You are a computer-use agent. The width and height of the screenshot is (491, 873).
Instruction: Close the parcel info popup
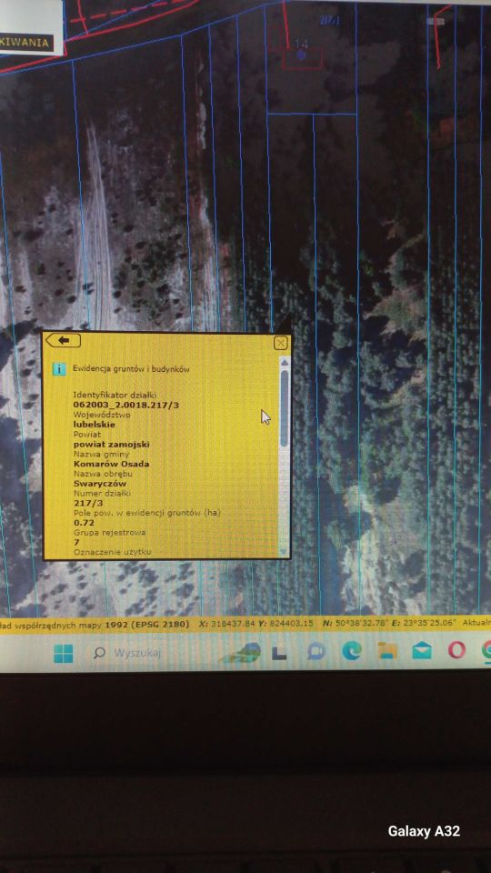point(281,343)
